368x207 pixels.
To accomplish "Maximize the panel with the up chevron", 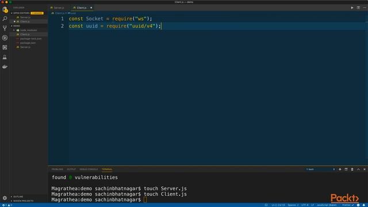I will [358, 169].
